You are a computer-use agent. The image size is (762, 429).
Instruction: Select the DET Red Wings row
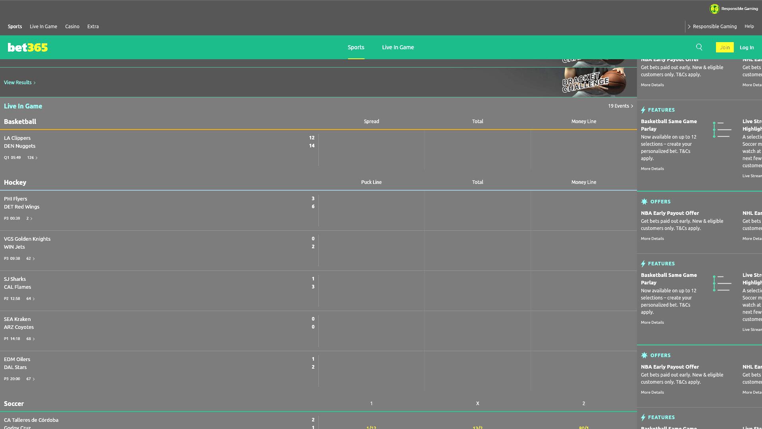21,207
